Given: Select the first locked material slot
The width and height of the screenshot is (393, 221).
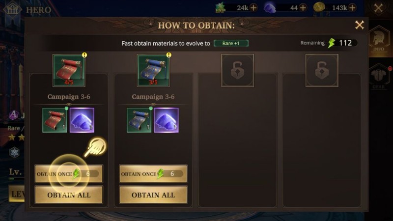Looking at the screenshot, I should [238, 70].
